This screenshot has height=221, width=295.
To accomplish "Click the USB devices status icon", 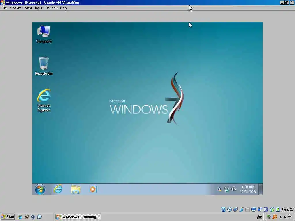I will (x=242, y=209).
